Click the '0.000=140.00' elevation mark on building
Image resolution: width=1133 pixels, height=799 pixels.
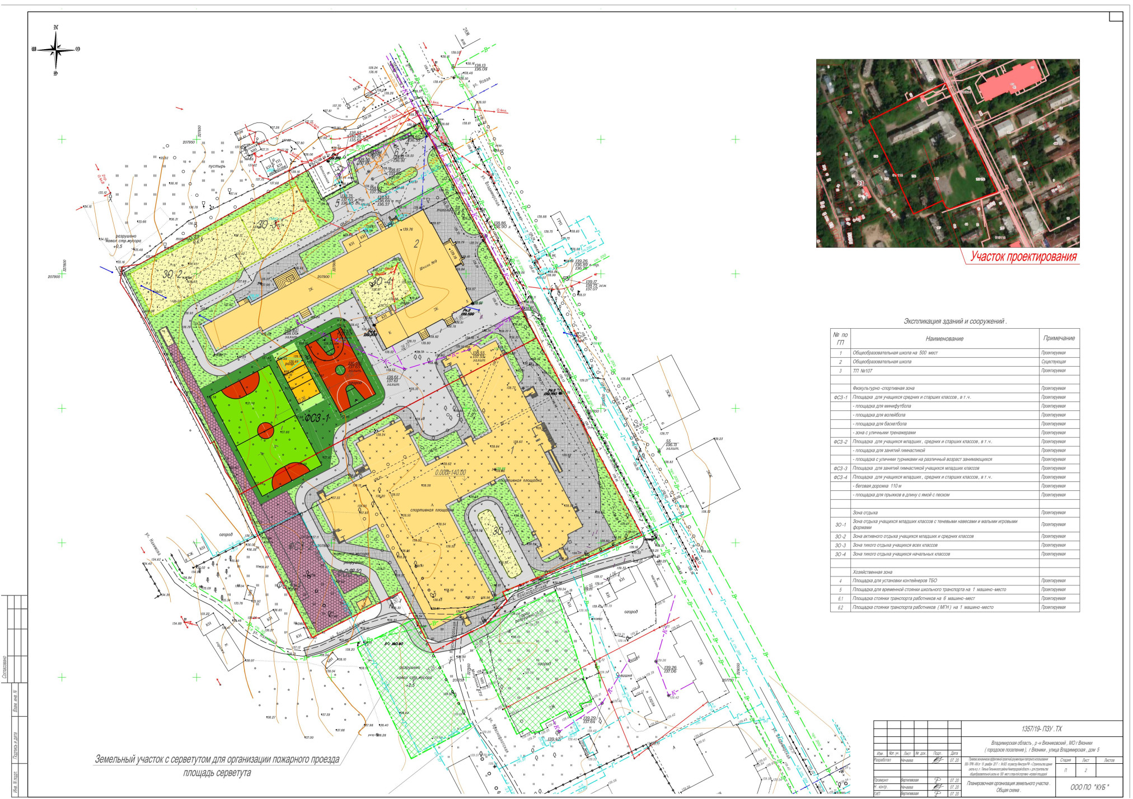(451, 472)
